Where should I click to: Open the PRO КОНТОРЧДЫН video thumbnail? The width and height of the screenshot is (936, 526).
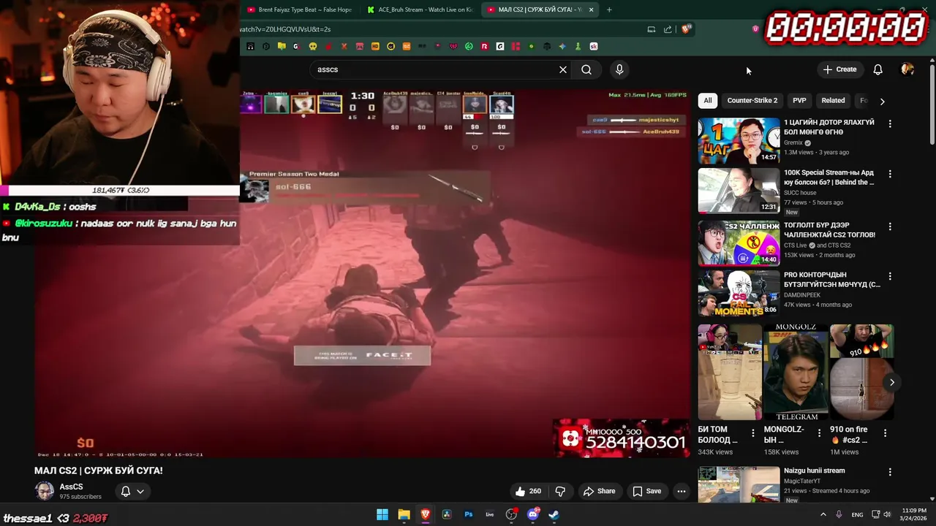[x=739, y=294]
